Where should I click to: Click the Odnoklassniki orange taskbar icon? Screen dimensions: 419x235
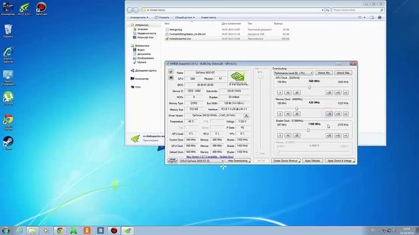(x=87, y=230)
